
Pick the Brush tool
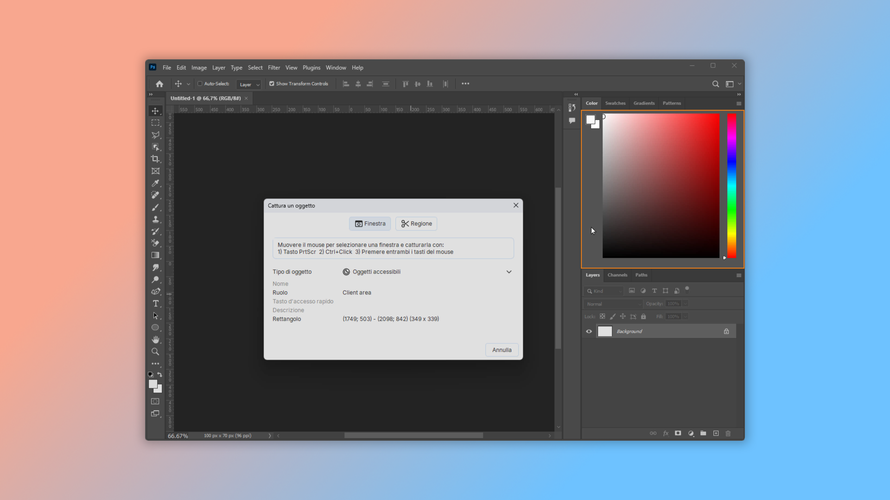tap(155, 207)
